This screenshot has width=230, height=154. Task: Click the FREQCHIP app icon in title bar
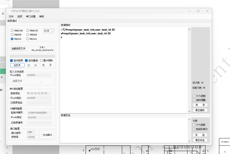(9, 11)
